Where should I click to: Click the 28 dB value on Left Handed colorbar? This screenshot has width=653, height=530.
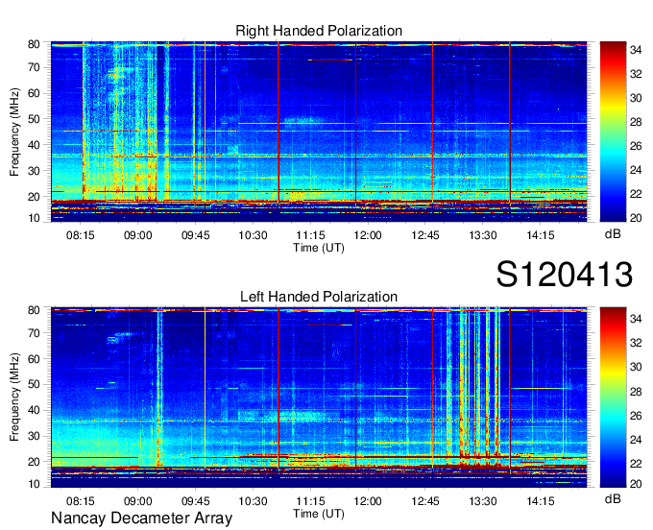coord(636,391)
